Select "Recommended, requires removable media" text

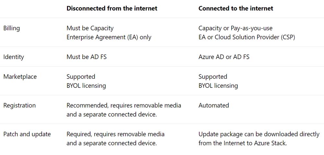[x=124, y=105]
